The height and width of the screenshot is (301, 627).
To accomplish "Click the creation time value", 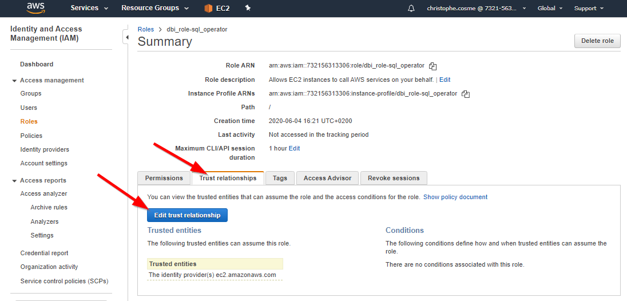I will pos(311,121).
